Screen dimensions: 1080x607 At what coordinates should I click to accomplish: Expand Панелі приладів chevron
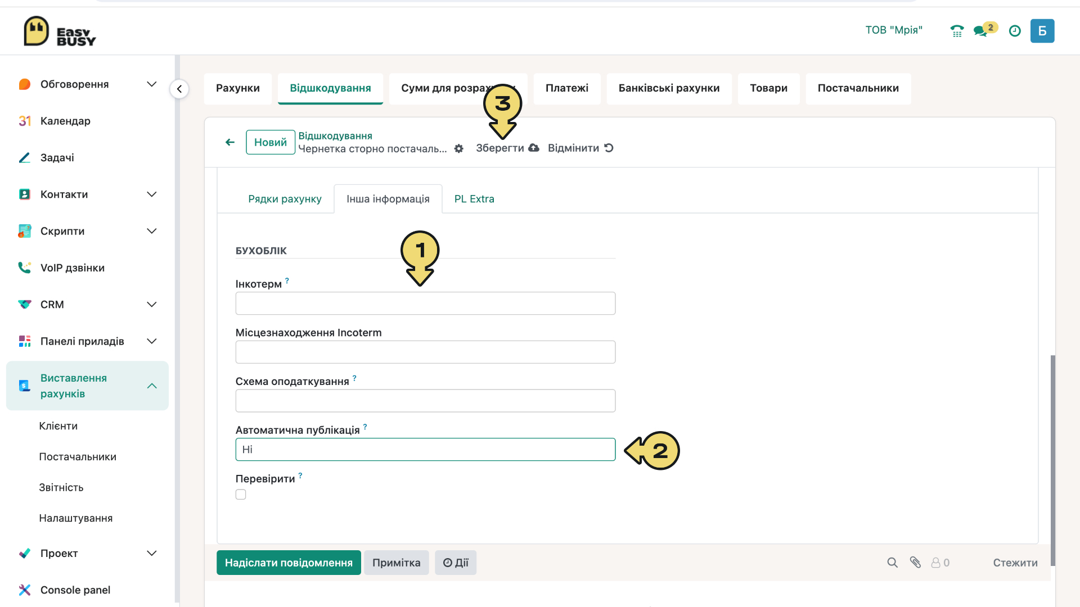tap(151, 341)
